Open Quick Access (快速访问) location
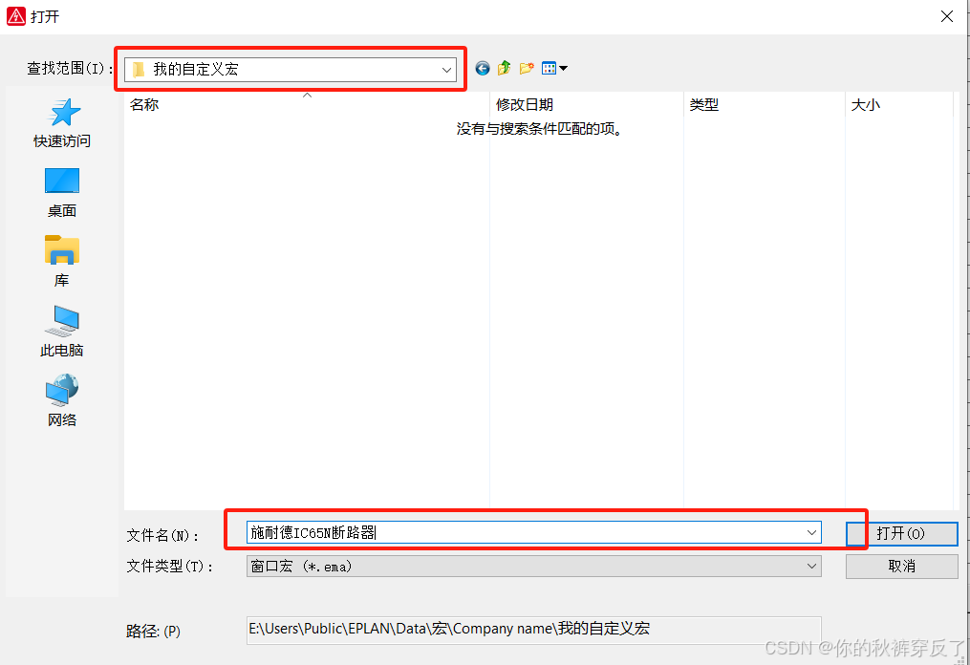Image resolution: width=970 pixels, height=665 pixels. [x=62, y=123]
